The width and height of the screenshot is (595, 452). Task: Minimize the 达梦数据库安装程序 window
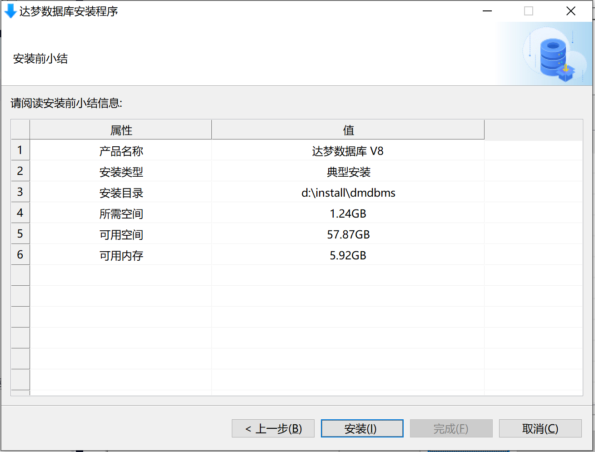tap(487, 11)
